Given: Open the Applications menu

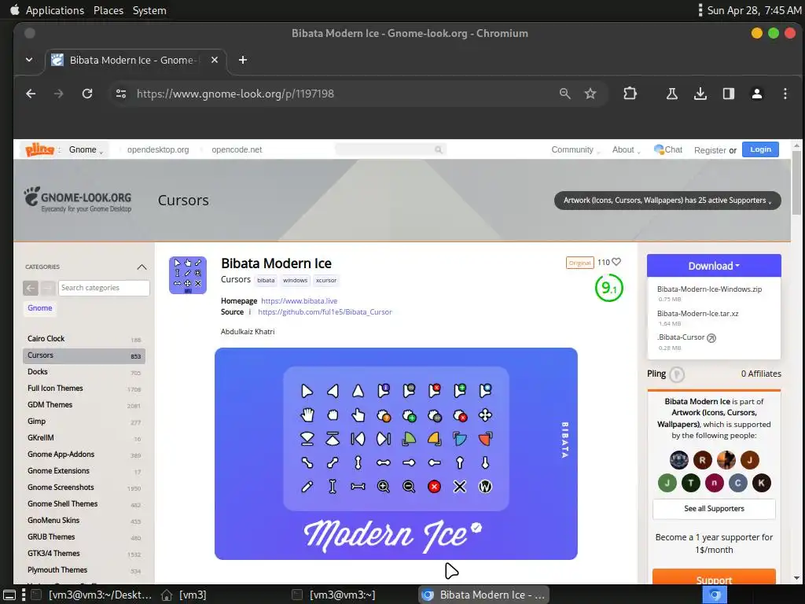Looking at the screenshot, I should [x=55, y=10].
